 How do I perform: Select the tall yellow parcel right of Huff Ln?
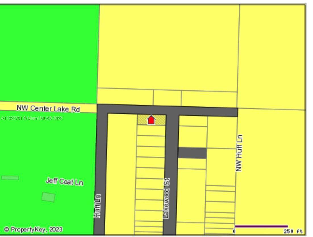[121, 174]
